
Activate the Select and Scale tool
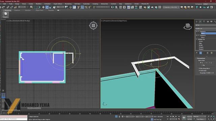(51, 7)
